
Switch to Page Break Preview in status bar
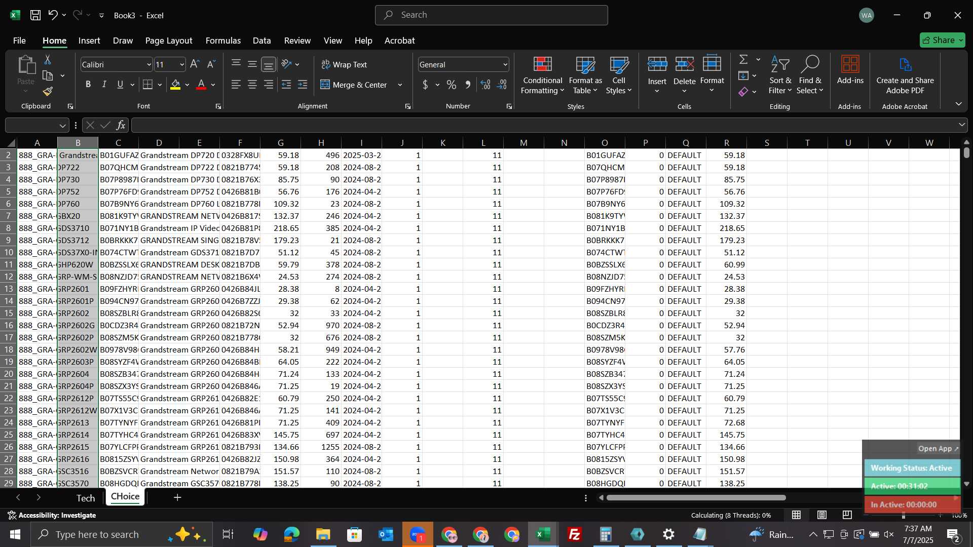[x=847, y=515]
